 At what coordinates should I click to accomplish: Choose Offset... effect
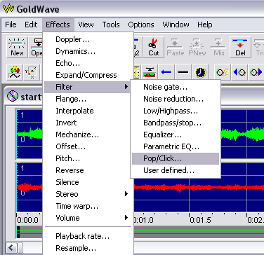point(87,146)
